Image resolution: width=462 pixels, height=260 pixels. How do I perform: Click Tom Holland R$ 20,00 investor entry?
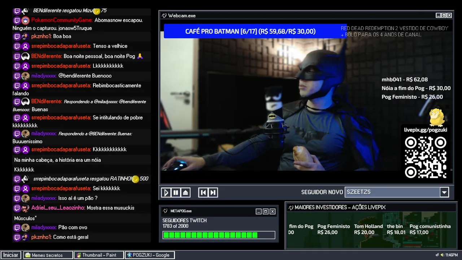369,229
